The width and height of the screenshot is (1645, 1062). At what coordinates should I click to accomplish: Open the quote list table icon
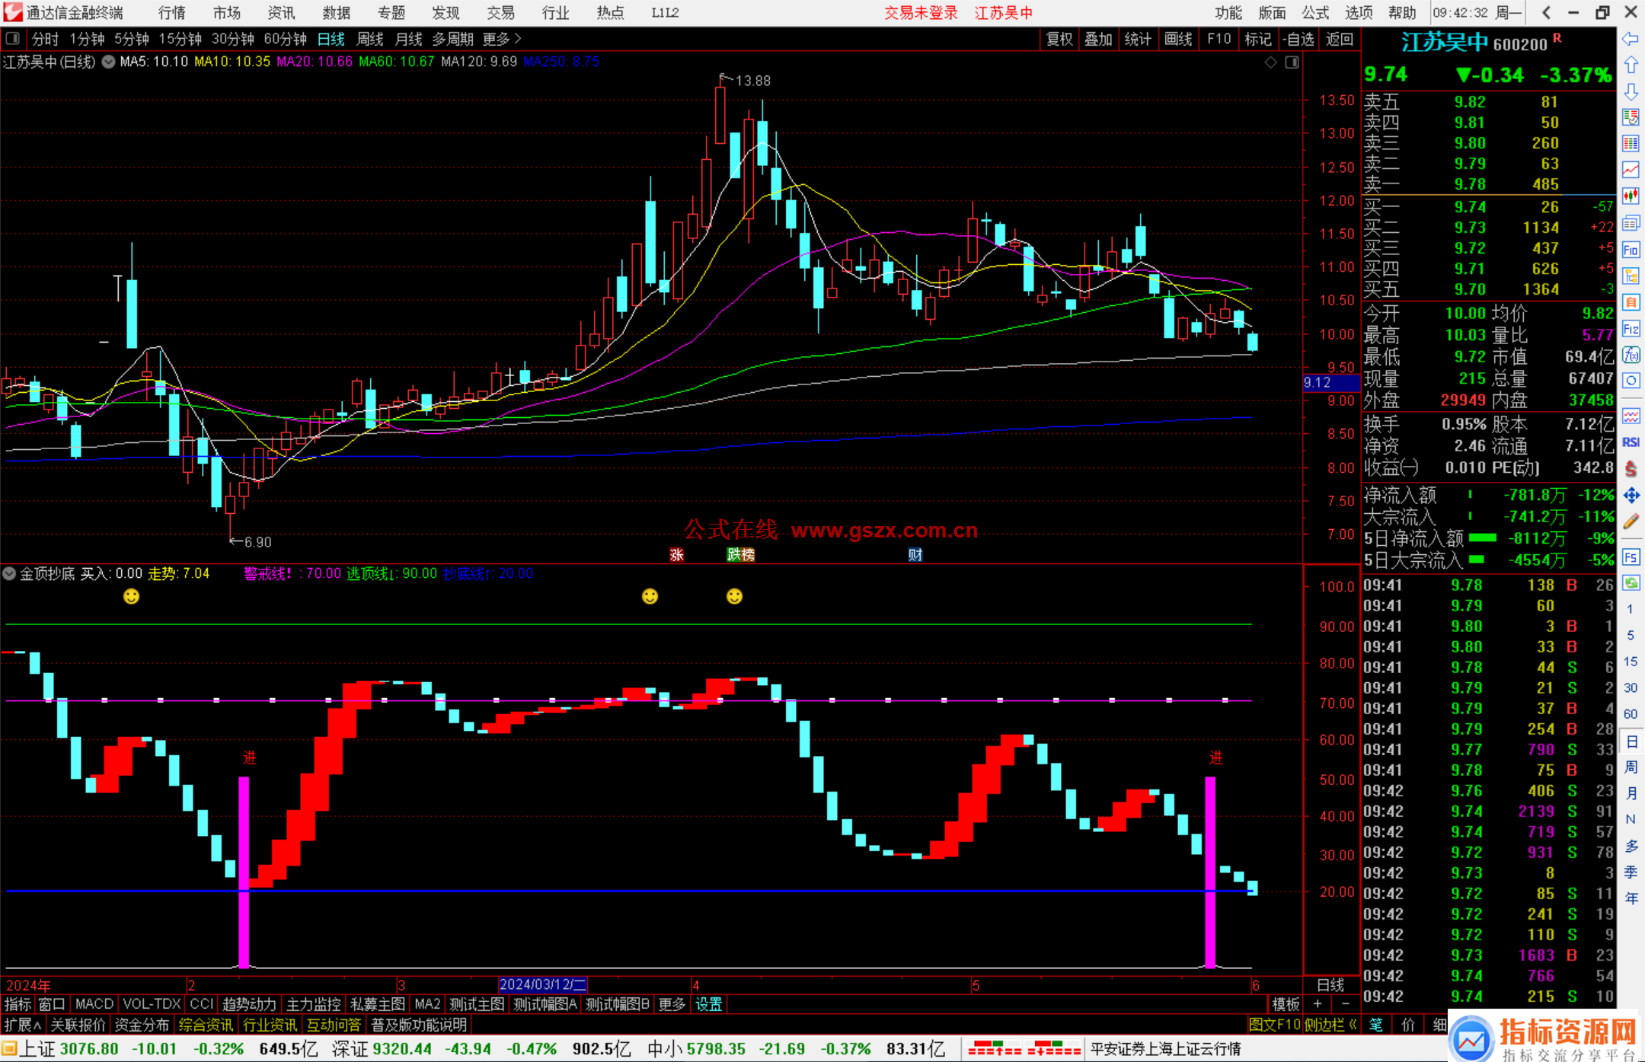pos(1631,143)
